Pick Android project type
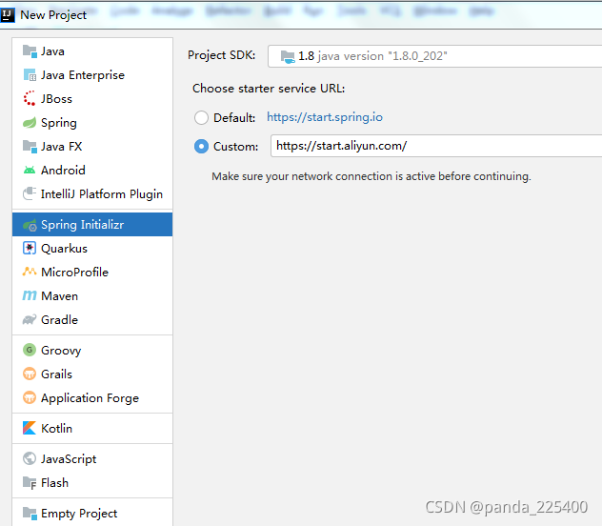Screen dimensions: 602x526 pos(63,170)
